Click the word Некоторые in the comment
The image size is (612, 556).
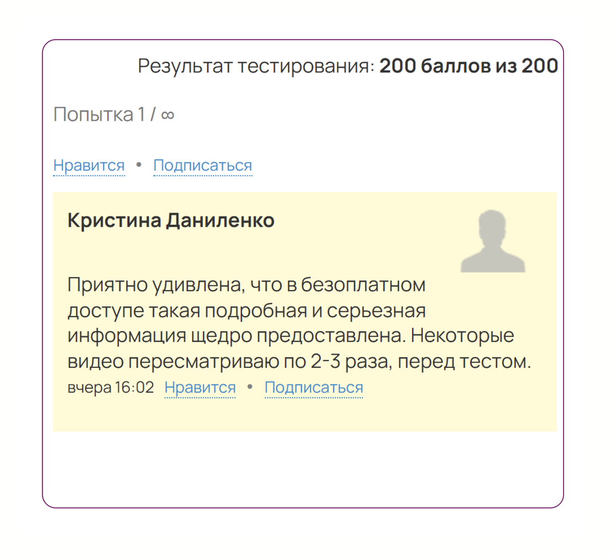pyautogui.click(x=462, y=335)
